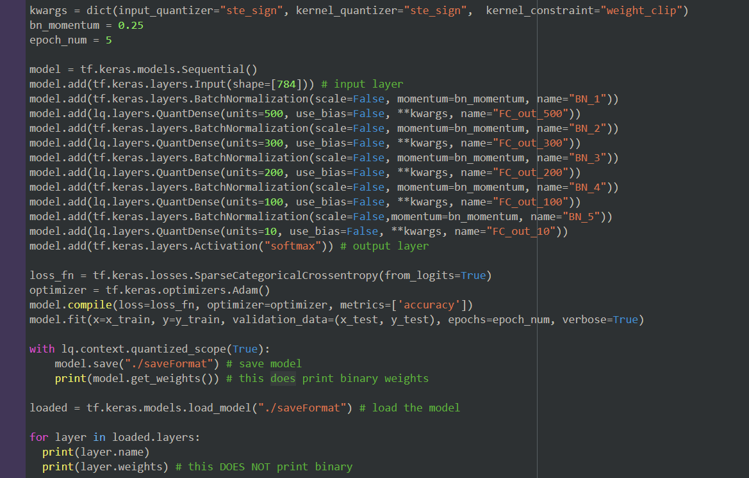Click "./saveFormat" in load_model line
This screenshot has height=478, width=749.
coord(302,408)
